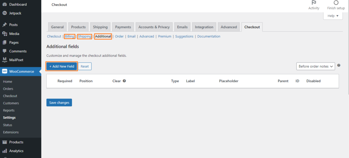
Task: Select the Additional fields sub-link
Action: 103,36
